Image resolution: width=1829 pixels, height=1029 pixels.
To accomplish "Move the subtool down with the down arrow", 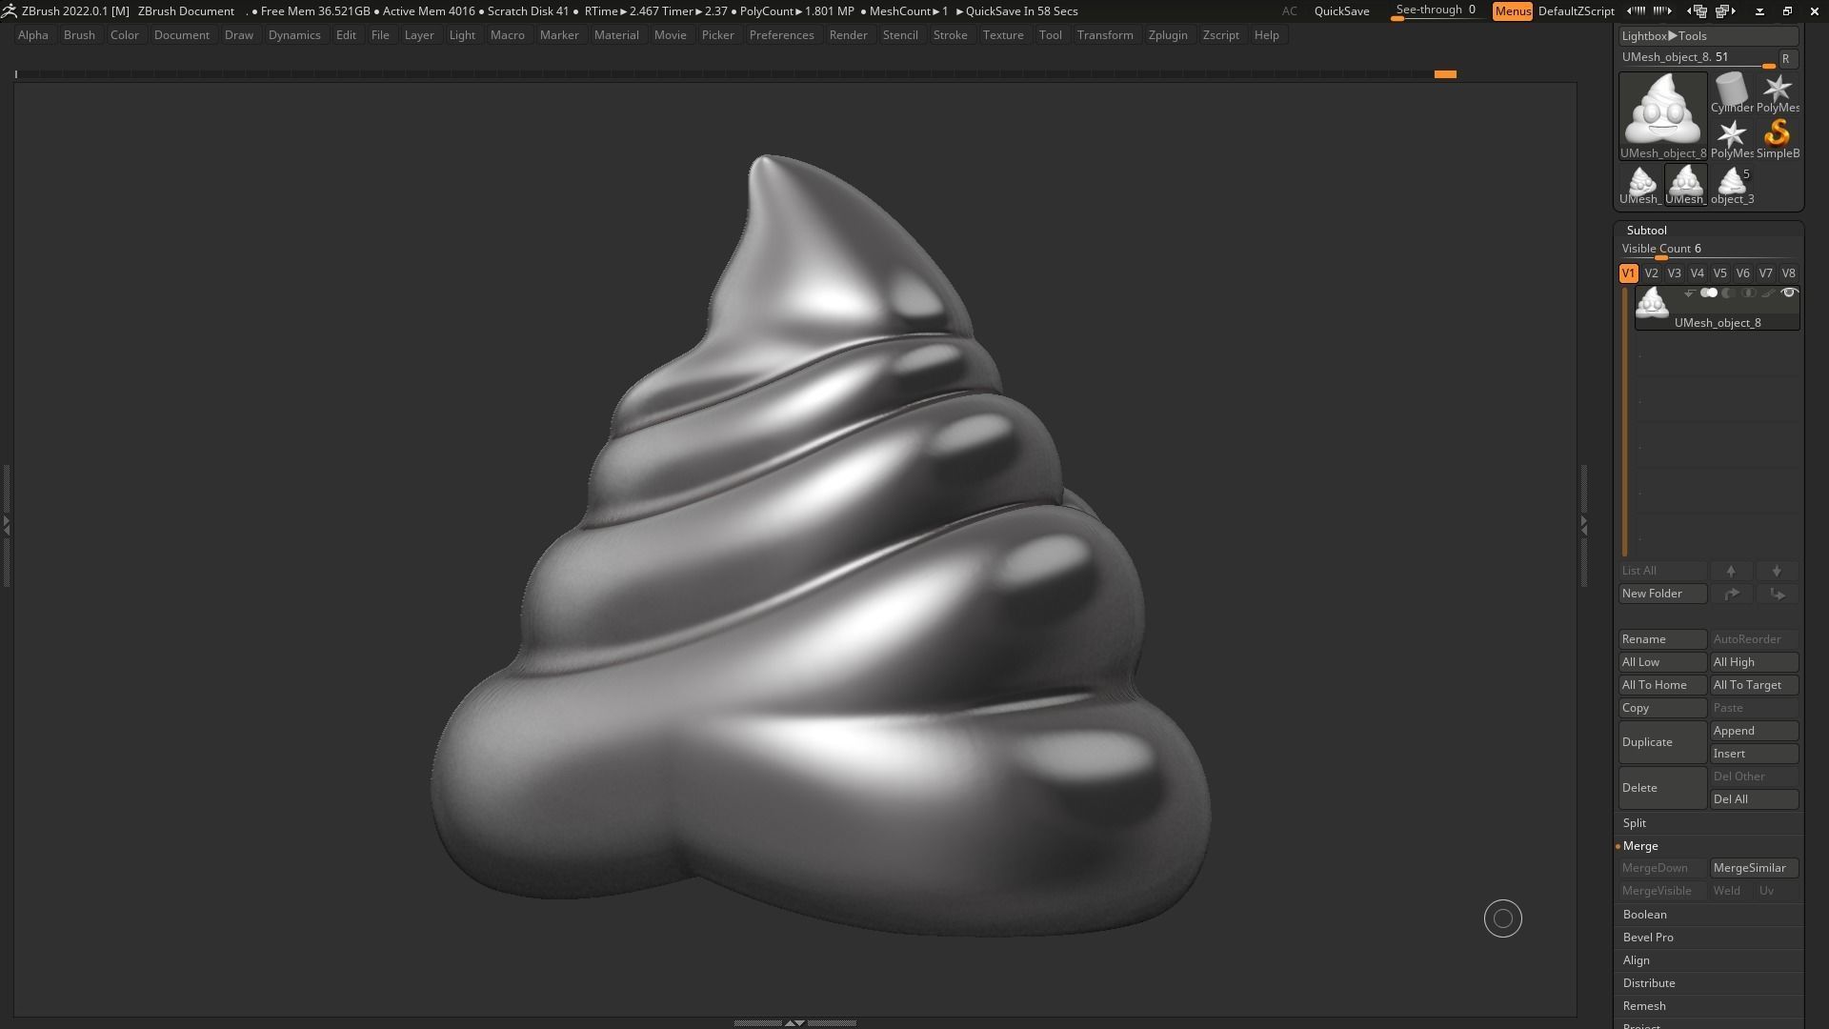I will (x=1777, y=571).
